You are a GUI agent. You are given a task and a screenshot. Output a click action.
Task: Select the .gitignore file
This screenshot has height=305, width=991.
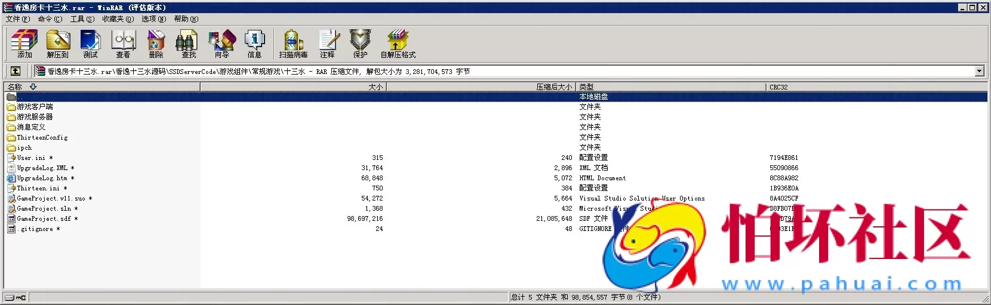point(38,229)
